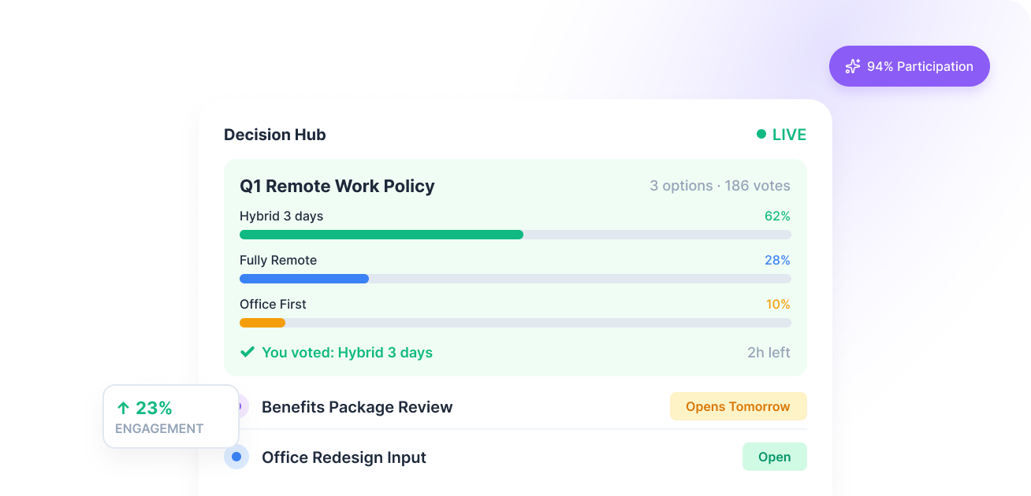This screenshot has width=1031, height=496.
Task: Click the up arrow in Engagement card
Action: coord(123,408)
